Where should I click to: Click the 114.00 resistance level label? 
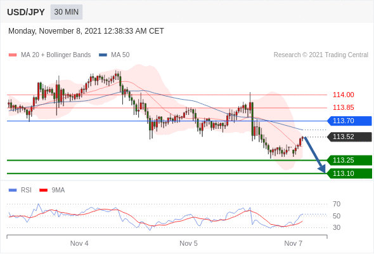[343, 95]
